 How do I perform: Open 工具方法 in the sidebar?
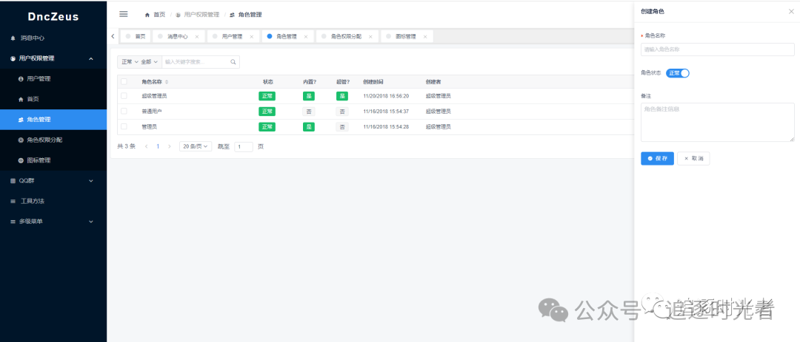53,201
